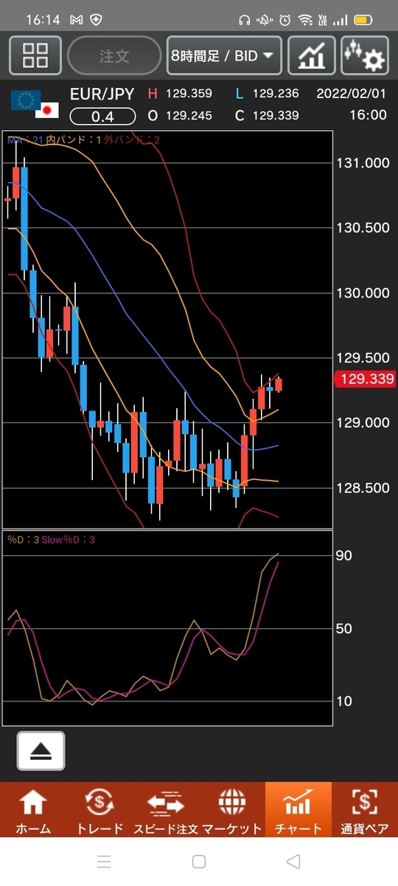
Task: Switch to the マーケット market tab
Action: point(232,811)
